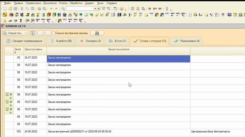Open the Справка menu

tap(111, 3)
